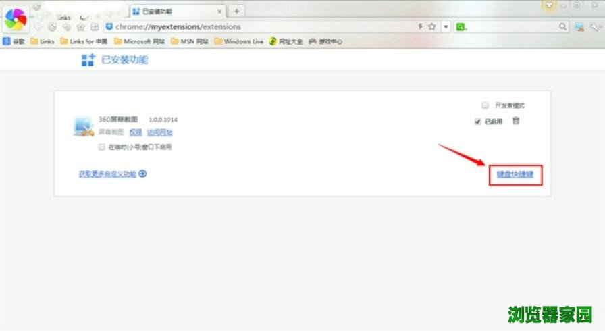This screenshot has height=331, width=605.
Task: Open the home page icon in toolbar
Action: tap(81, 27)
